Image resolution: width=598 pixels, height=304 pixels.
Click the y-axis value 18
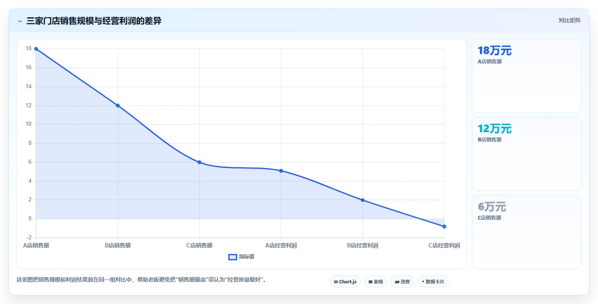pyautogui.click(x=29, y=49)
